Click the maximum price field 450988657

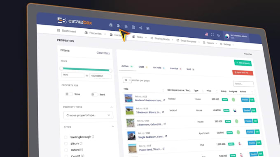(100, 76)
